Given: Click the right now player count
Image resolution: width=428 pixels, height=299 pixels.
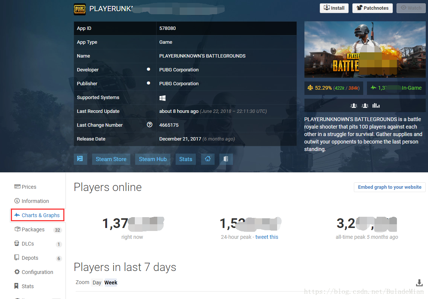Looking at the screenshot, I should tap(133, 223).
